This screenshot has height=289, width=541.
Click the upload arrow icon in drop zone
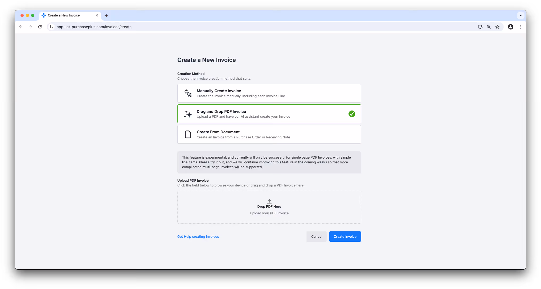pyautogui.click(x=269, y=201)
